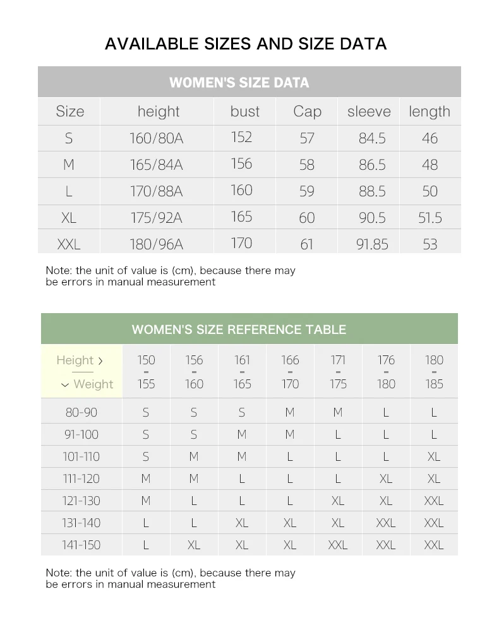Click the WOMEN'S SIZE DATA header
Screen dimensions: 499x630
(239, 83)
